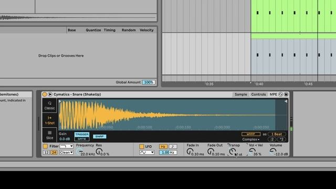Click the filter Frequency knob
This screenshot has height=189, width=336.
tap(79, 152)
